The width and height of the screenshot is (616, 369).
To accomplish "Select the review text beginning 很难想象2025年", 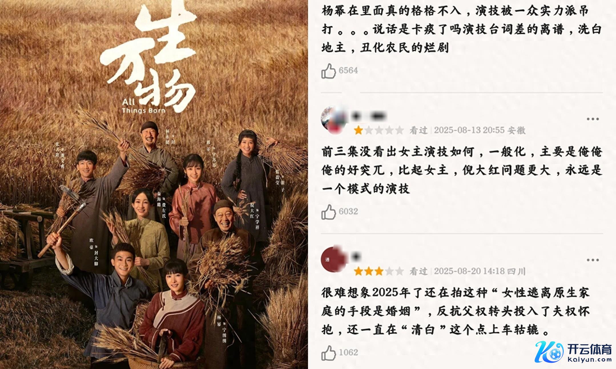I will tap(455, 311).
